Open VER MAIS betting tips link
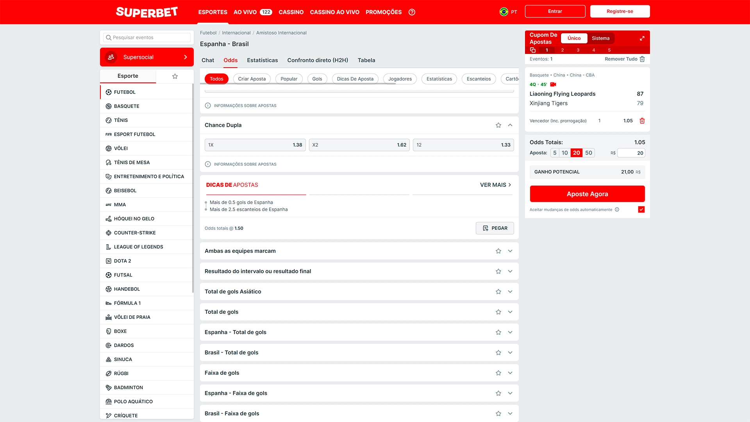Image resolution: width=750 pixels, height=422 pixels. click(496, 185)
